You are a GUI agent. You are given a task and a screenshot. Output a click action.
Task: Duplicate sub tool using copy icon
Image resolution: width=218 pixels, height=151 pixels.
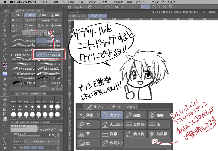click(57, 89)
